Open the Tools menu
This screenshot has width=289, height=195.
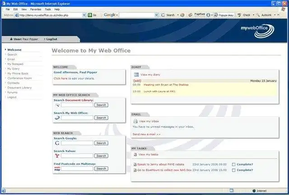coord(48,9)
